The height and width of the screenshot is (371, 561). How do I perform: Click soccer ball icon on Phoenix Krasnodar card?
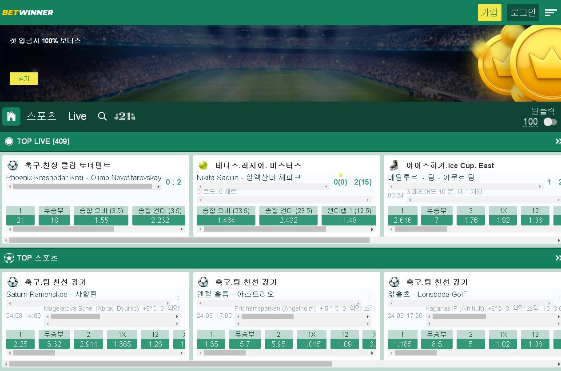coord(12,166)
